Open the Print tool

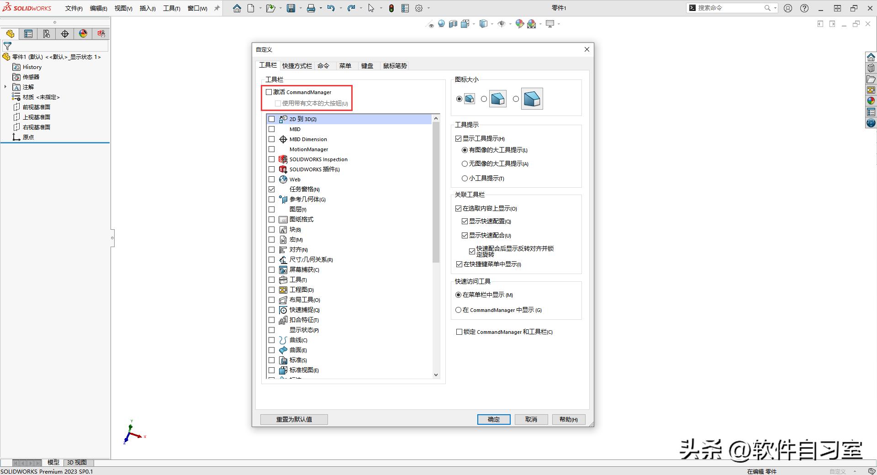(x=311, y=8)
